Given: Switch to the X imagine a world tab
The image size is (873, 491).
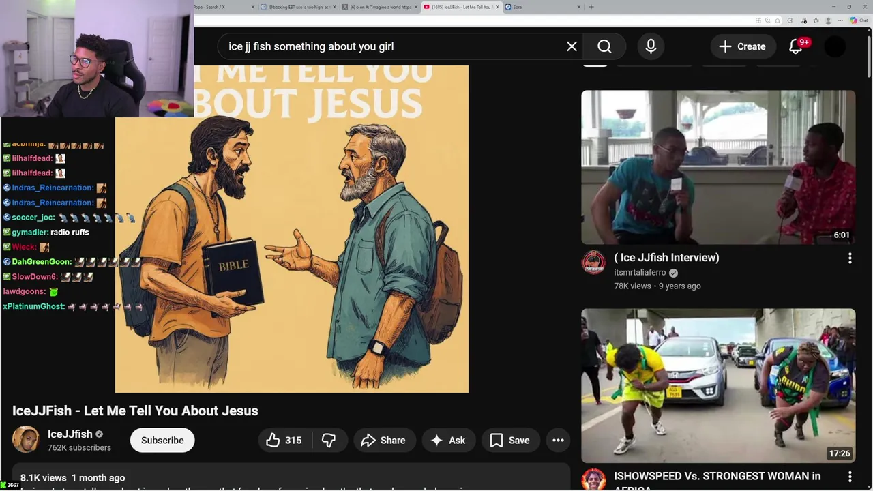Looking at the screenshot, I should coord(379,7).
